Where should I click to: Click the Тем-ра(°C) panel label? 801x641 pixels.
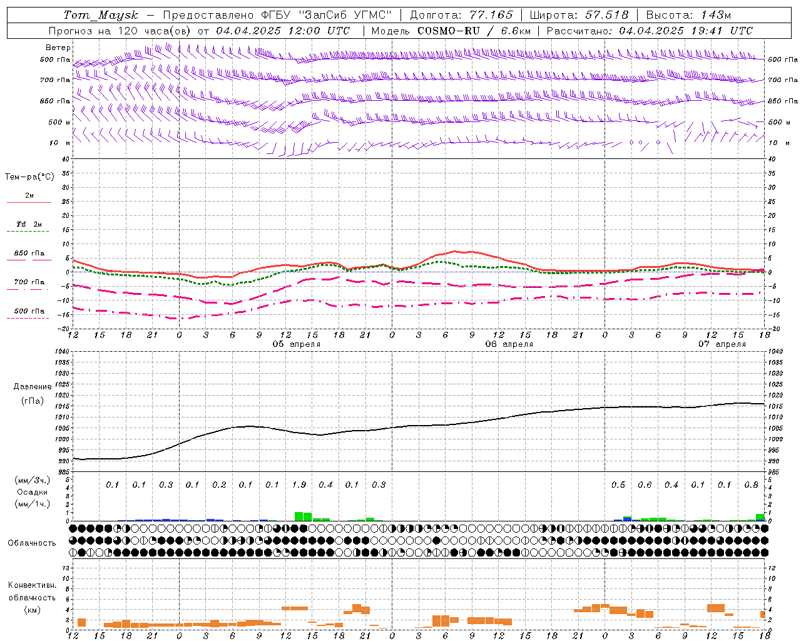click(29, 177)
